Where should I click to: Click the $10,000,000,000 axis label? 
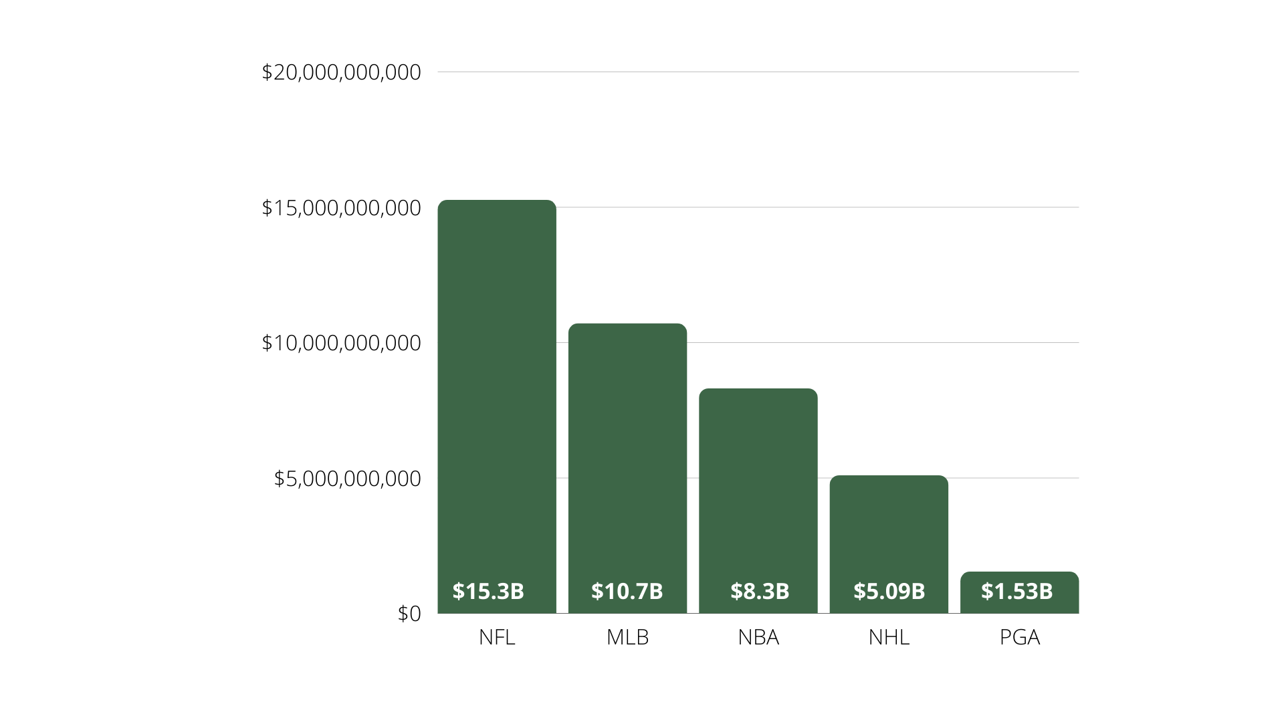[x=341, y=343]
